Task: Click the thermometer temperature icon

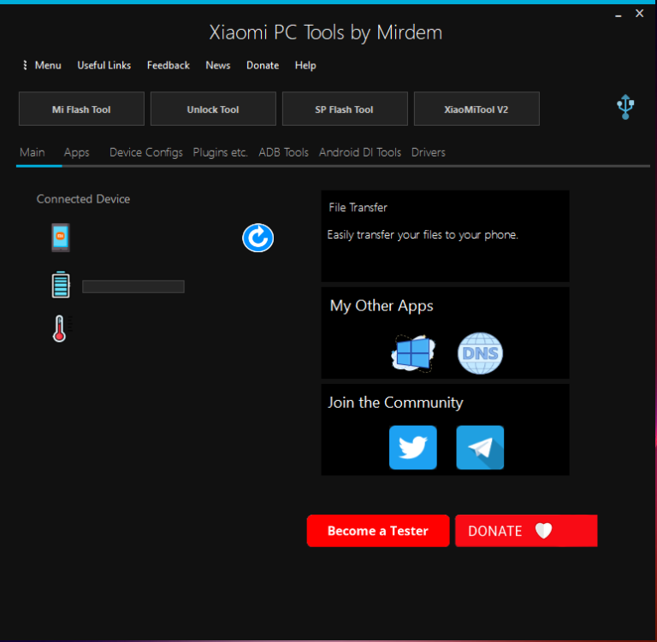Action: coord(60,328)
